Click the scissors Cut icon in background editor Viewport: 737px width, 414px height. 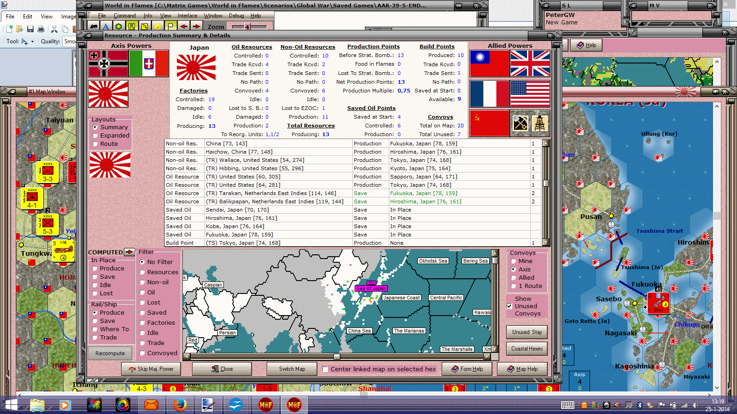point(54,29)
